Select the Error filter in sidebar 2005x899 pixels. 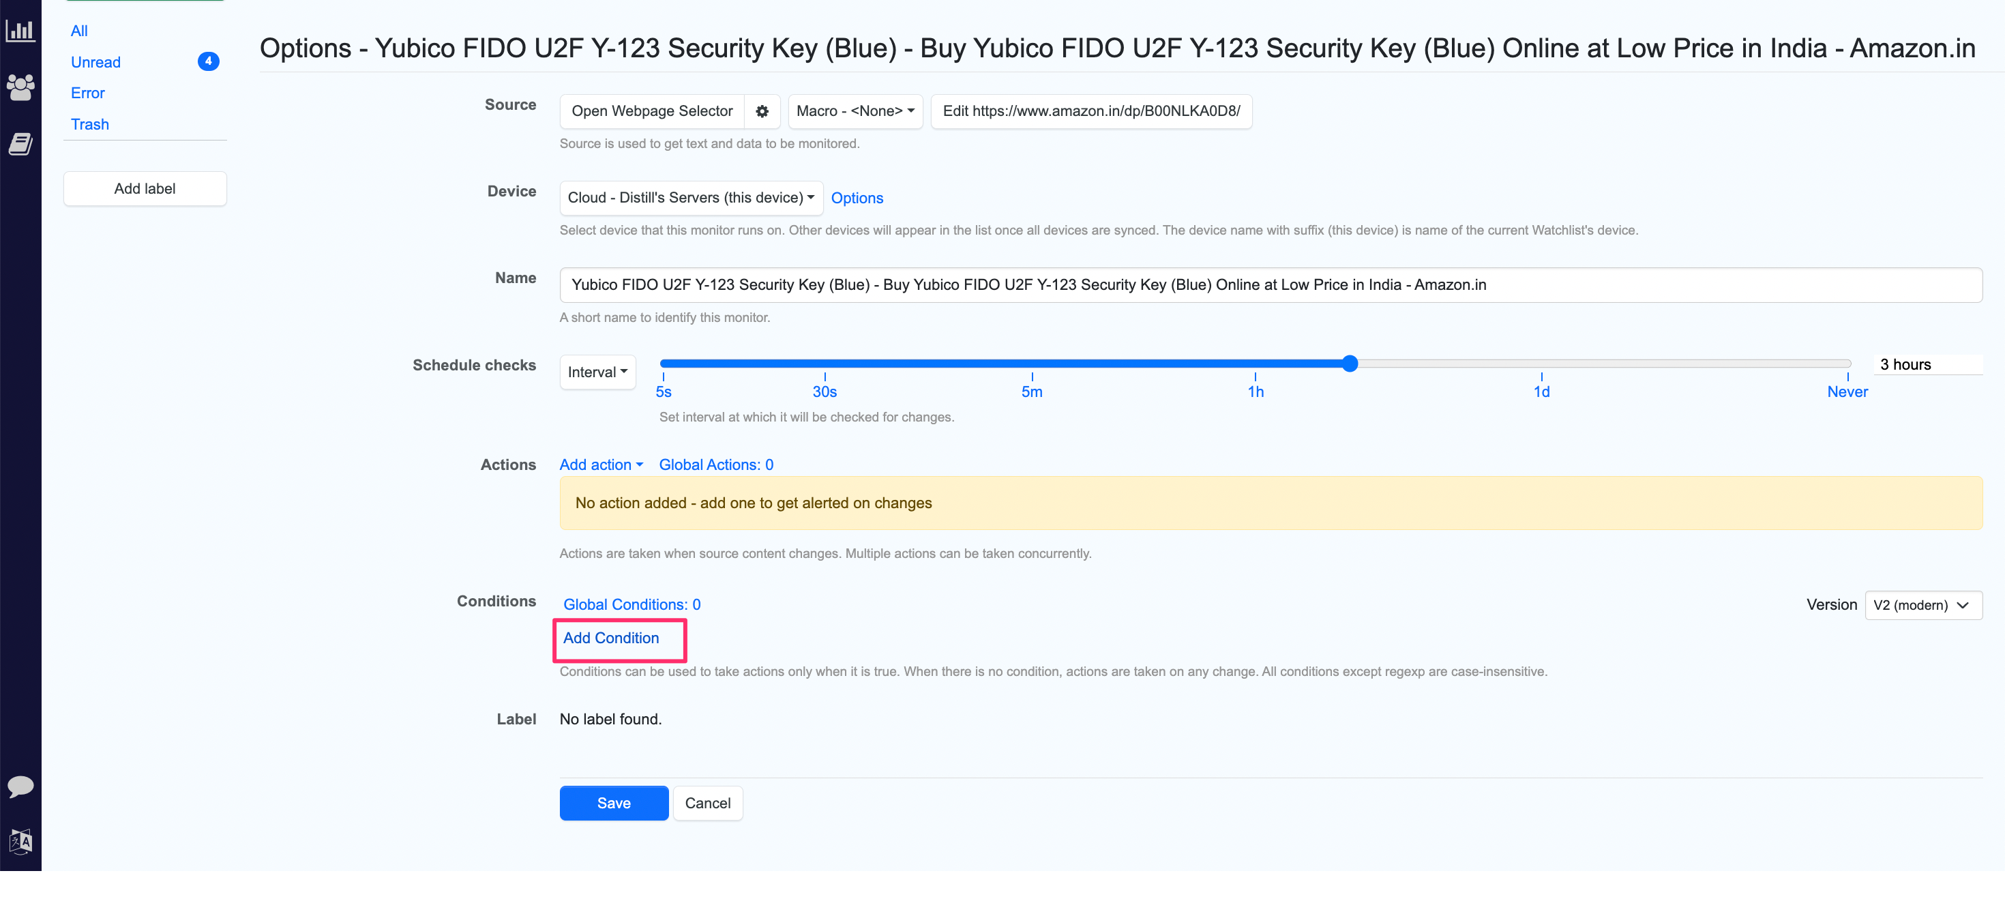[87, 93]
